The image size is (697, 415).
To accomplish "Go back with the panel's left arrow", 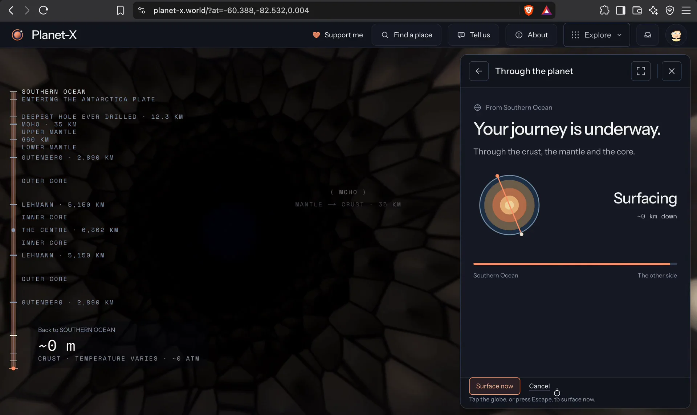I will click(x=479, y=71).
